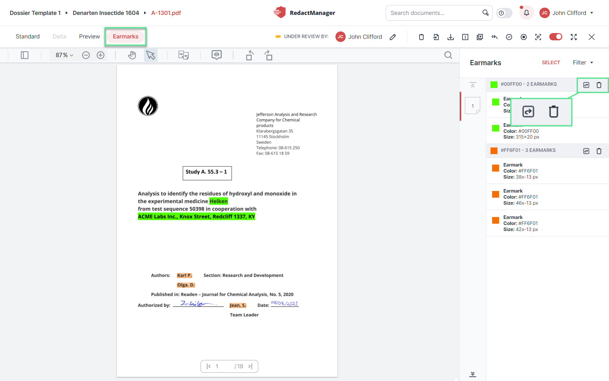Switch to the Preview tab

pos(89,37)
